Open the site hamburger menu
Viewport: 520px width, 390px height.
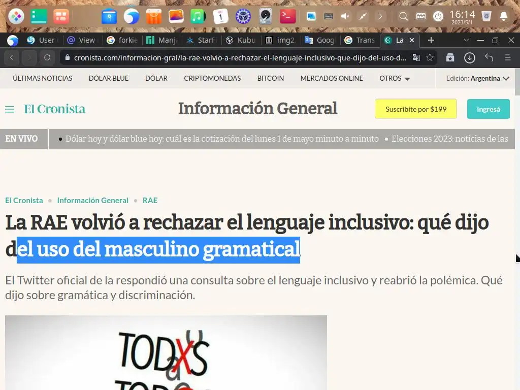[10, 109]
